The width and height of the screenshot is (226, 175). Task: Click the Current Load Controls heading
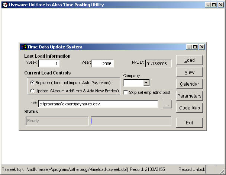[48, 73]
